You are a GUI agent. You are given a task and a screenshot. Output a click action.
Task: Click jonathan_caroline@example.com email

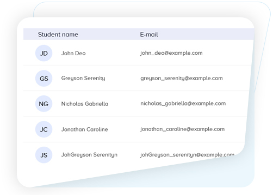click(x=182, y=129)
